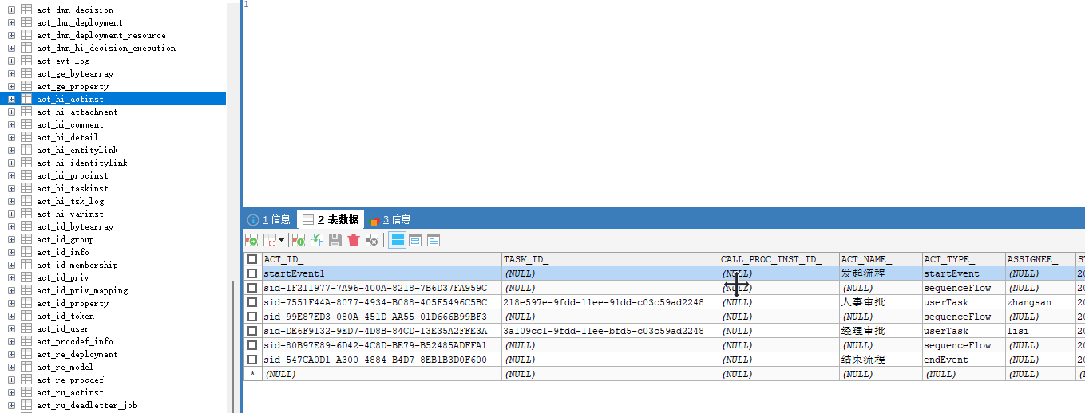The height and width of the screenshot is (413, 1085).
Task: Click table icon of act_ru_actinst
Action: (x=26, y=392)
